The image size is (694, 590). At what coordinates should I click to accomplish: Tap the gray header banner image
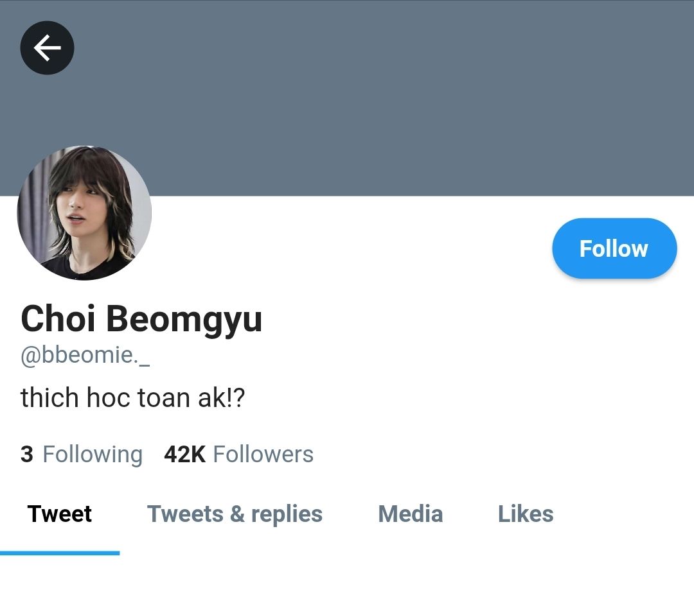click(386, 96)
